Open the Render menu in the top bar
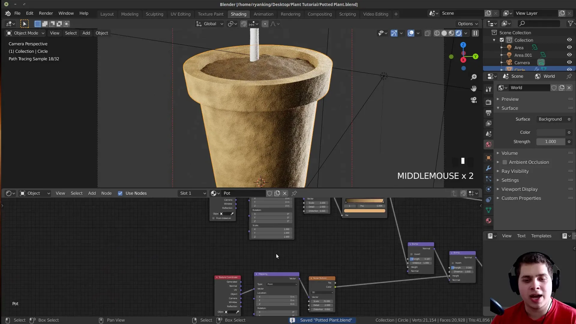This screenshot has width=576, height=324. click(x=46, y=13)
